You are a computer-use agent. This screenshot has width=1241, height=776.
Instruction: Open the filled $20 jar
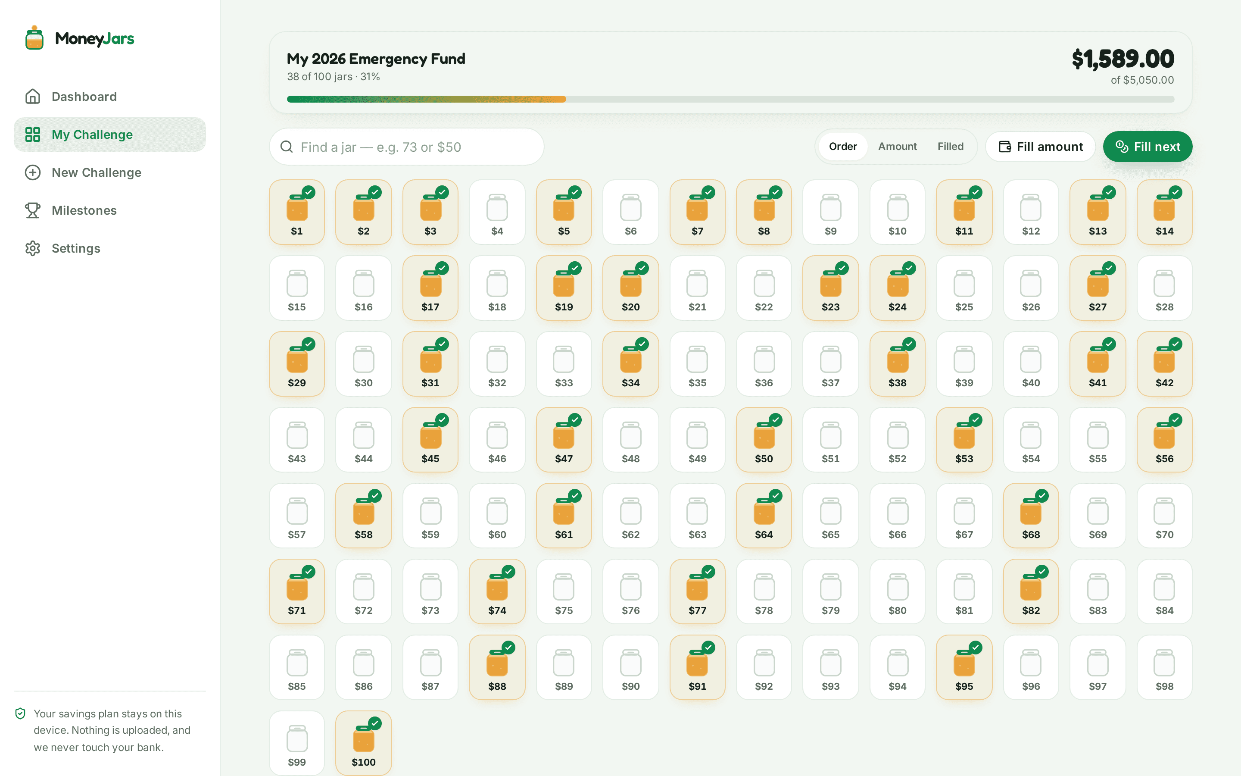point(631,288)
